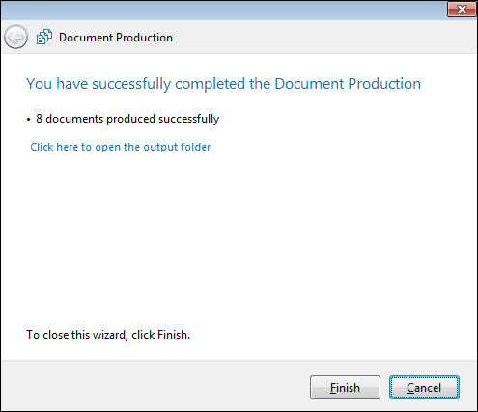Close the wizard with the red X

[x=462, y=10]
